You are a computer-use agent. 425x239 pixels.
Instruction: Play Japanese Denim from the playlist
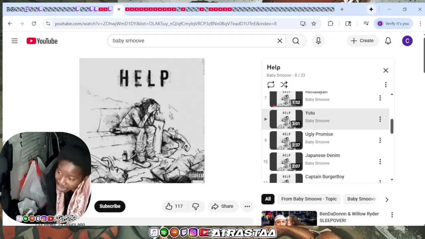point(325,162)
